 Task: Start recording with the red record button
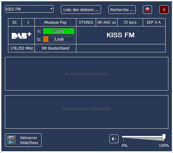(147, 10)
